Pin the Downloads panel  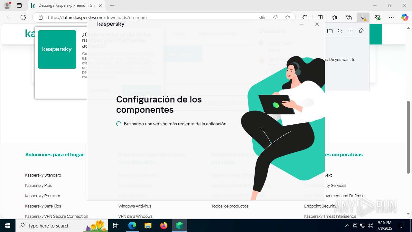[361, 31]
